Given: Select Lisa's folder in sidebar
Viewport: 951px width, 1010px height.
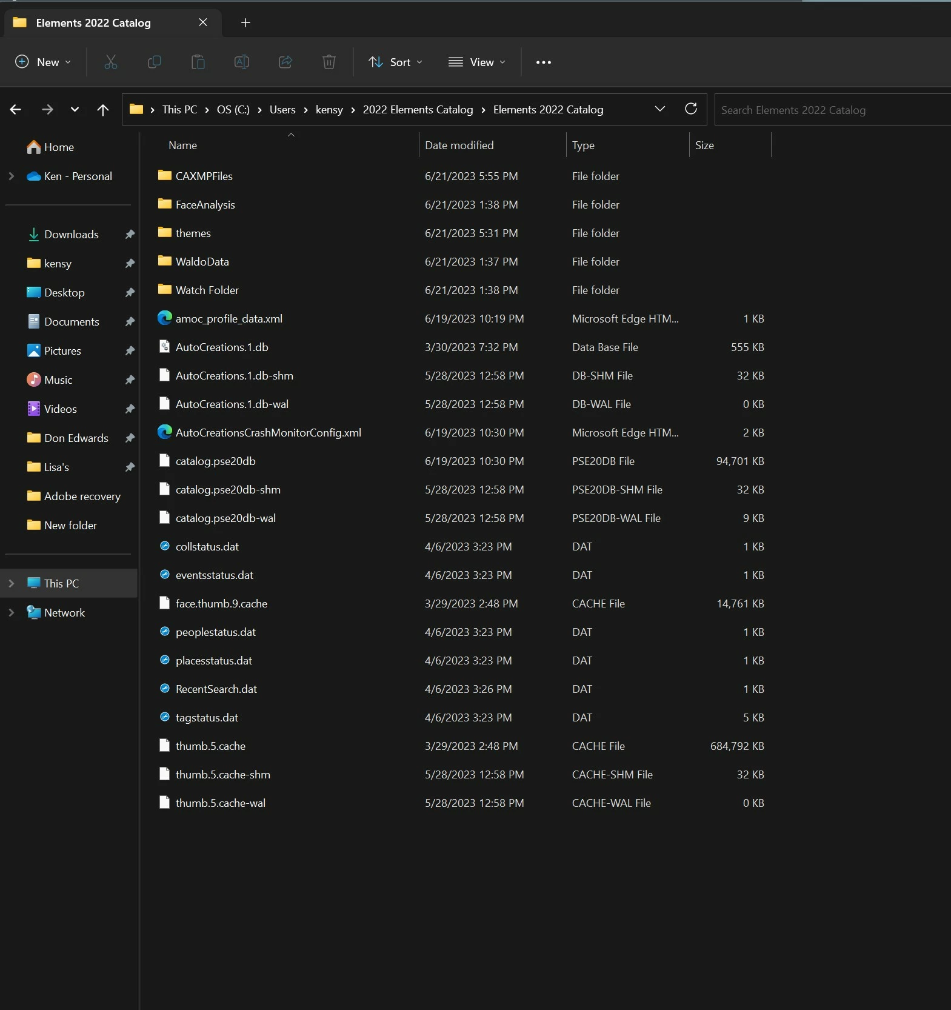Looking at the screenshot, I should [x=56, y=467].
